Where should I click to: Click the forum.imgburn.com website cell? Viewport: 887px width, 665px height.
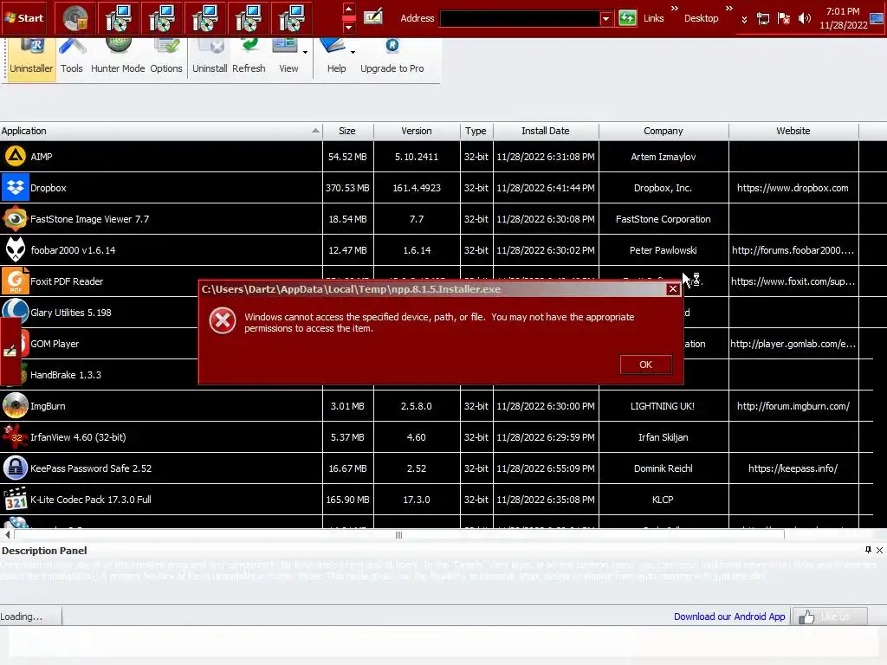[x=793, y=406]
